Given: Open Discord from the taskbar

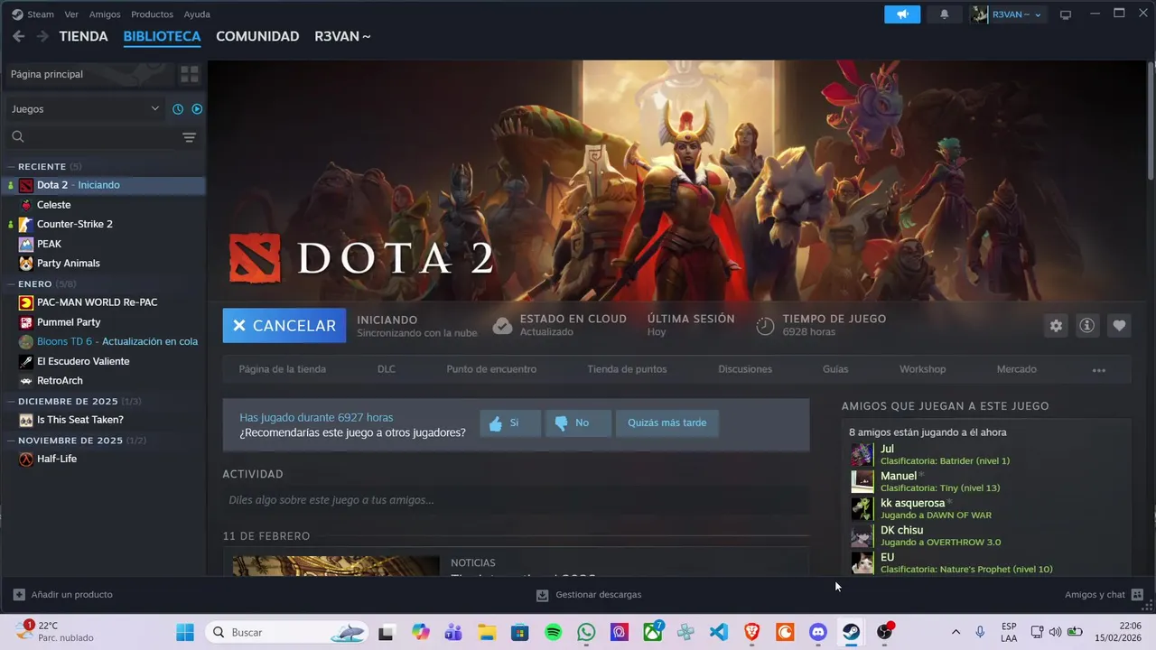Looking at the screenshot, I should pyautogui.click(x=818, y=633).
